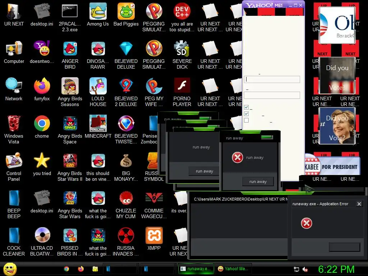
Task: Launch Chrome from the taskbar quick launch
Action: 66,269
